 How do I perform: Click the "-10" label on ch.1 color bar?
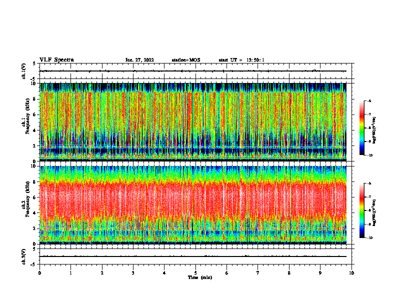coord(369,155)
